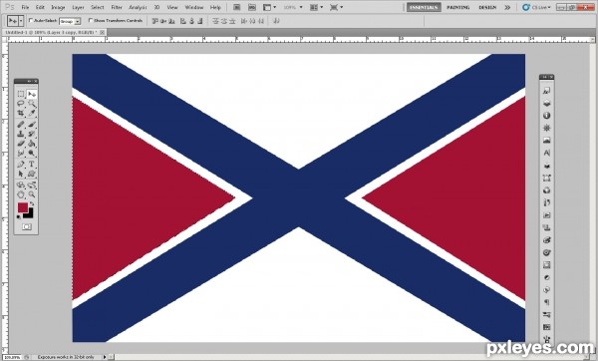Select the Shape tool
This screenshot has height=361, width=598.
coord(32,174)
